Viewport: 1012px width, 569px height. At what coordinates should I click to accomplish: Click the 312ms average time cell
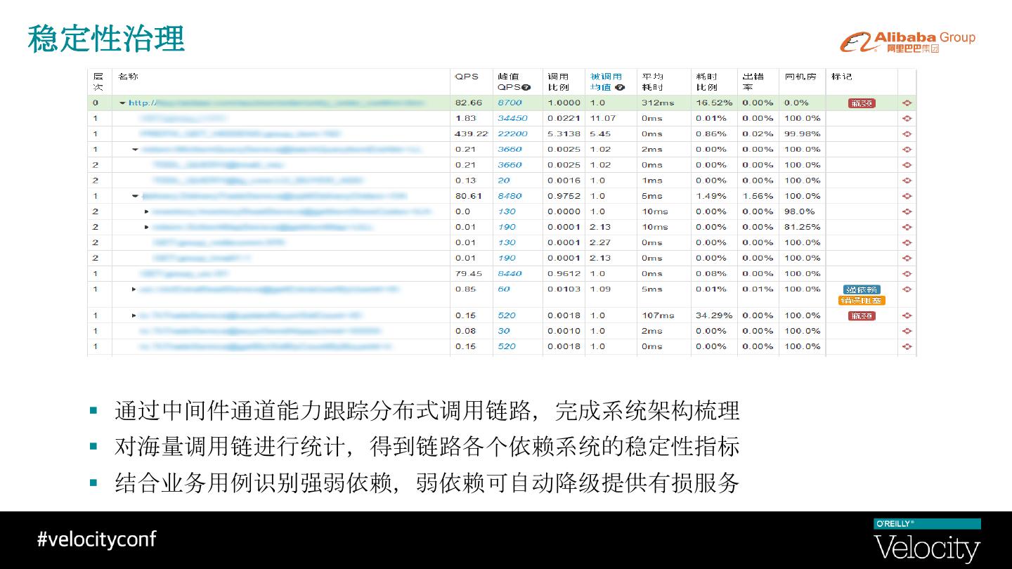tap(657, 103)
